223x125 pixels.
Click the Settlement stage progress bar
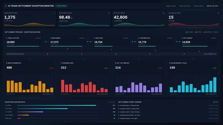pos(199,46)
